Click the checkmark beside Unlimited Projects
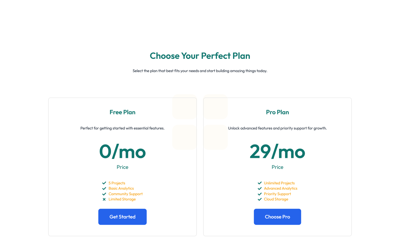The image size is (400, 244). [260, 183]
